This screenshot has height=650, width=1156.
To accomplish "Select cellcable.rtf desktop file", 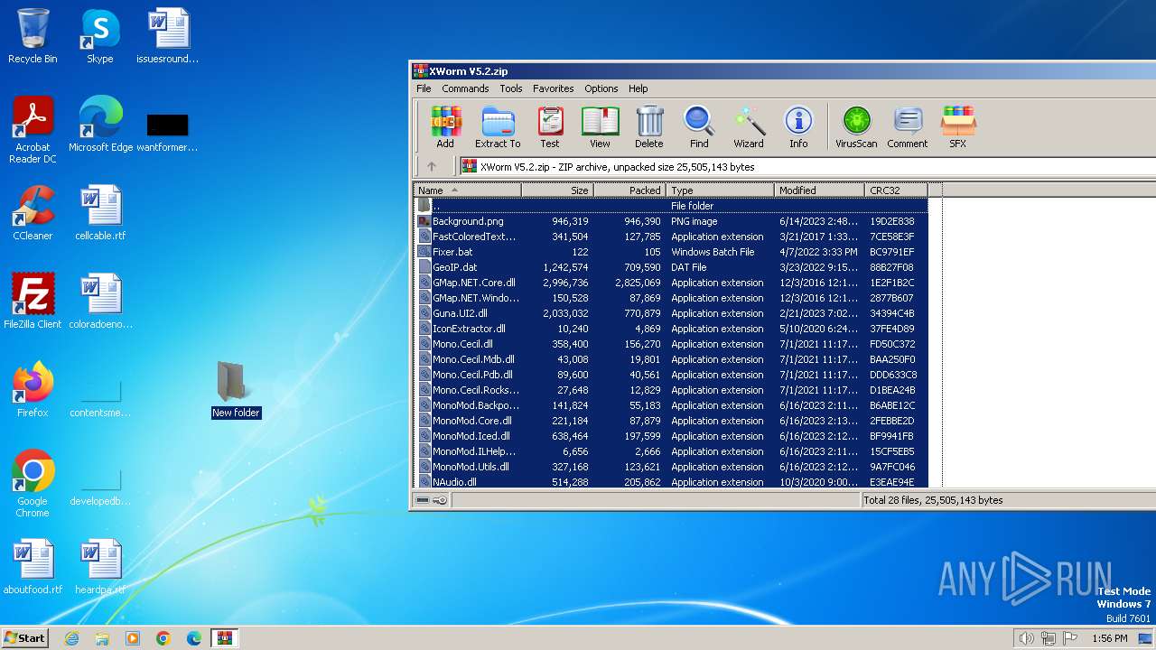I will (x=100, y=213).
